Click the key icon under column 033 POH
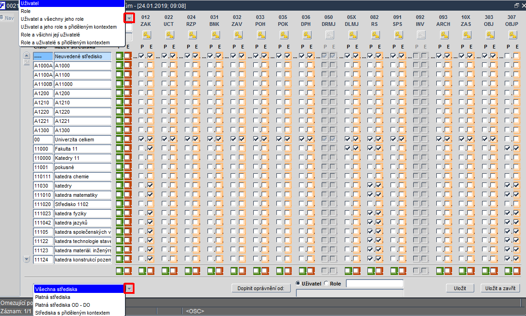The height and width of the screenshot is (316, 526). (x=261, y=35)
